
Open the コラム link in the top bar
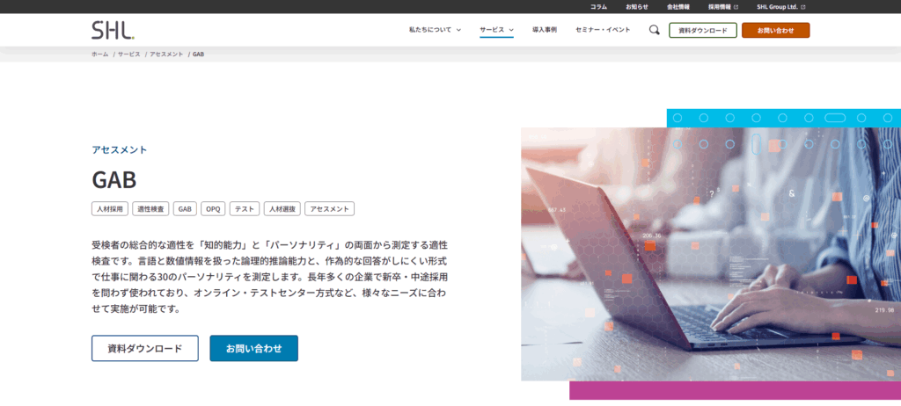click(598, 6)
